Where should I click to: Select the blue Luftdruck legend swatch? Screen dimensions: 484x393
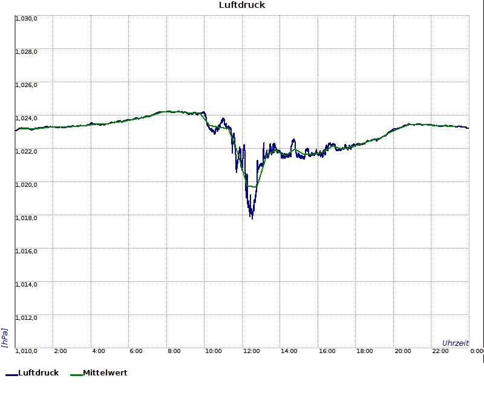[11, 375]
